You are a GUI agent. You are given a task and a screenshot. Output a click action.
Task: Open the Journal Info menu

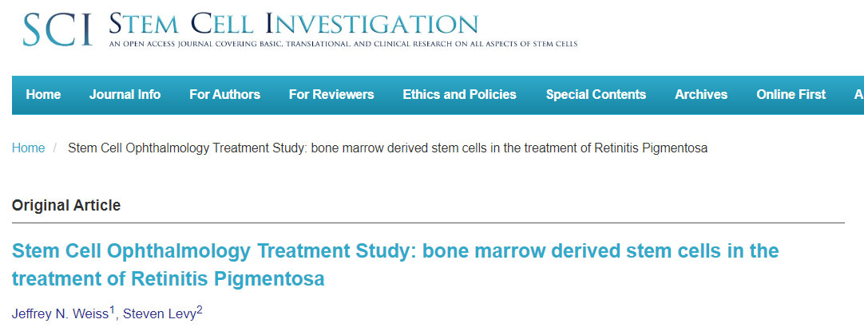pos(125,95)
